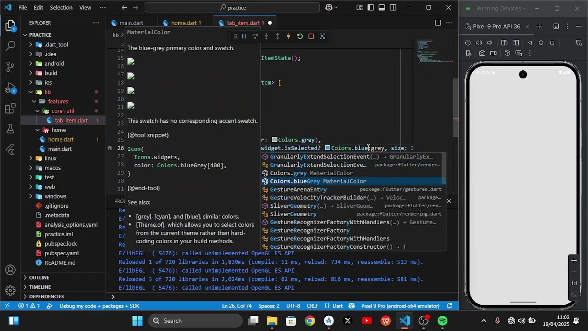Click the power button in Running Devices

pos(468,43)
